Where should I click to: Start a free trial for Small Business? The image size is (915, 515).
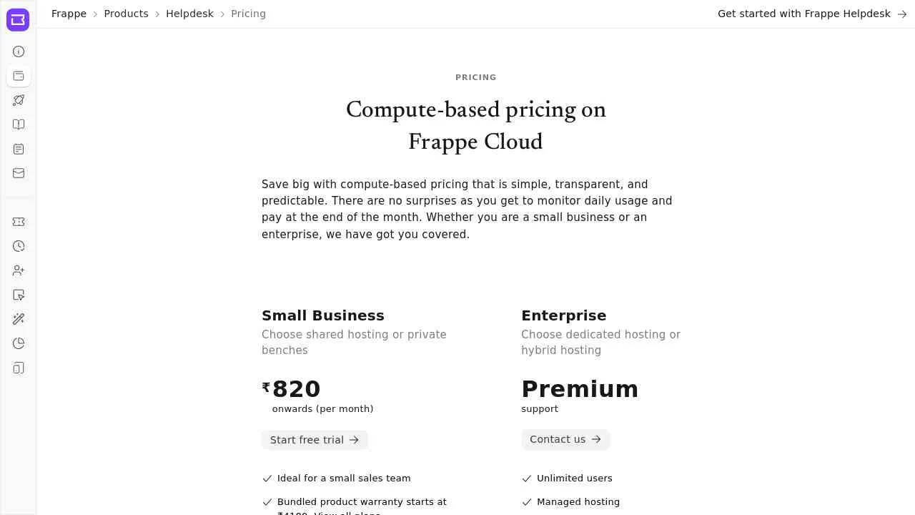click(x=315, y=440)
